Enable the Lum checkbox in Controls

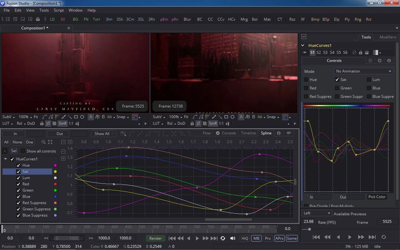pos(369,79)
